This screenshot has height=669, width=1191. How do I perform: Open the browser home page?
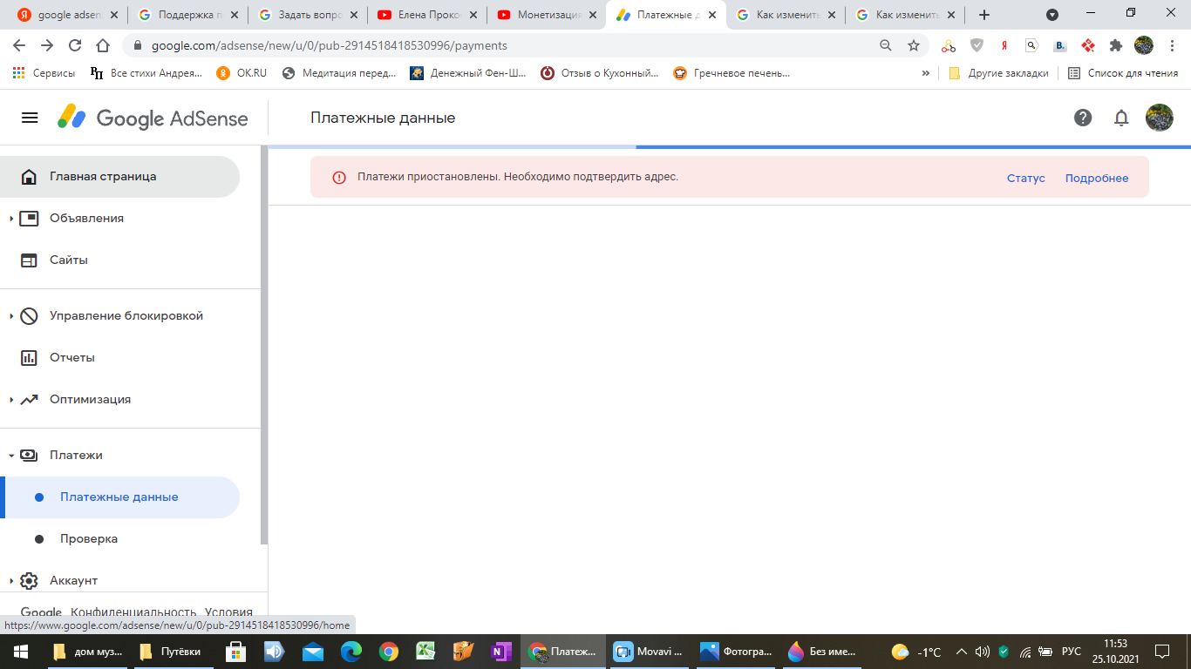pyautogui.click(x=103, y=45)
